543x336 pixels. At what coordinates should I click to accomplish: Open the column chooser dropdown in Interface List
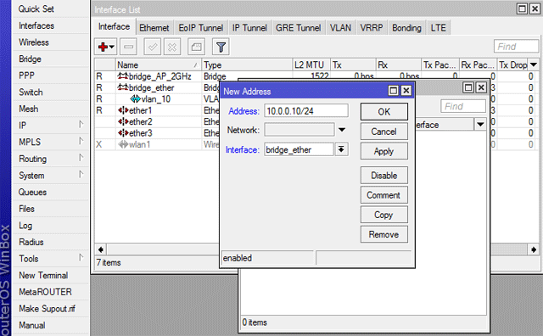534,64
